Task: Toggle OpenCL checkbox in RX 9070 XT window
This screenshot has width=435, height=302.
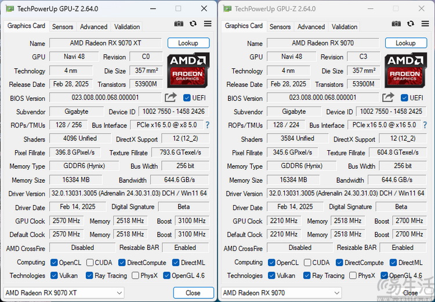Action: [54, 263]
